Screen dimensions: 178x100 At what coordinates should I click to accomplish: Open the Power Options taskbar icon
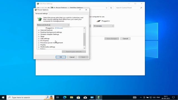[99, 97]
